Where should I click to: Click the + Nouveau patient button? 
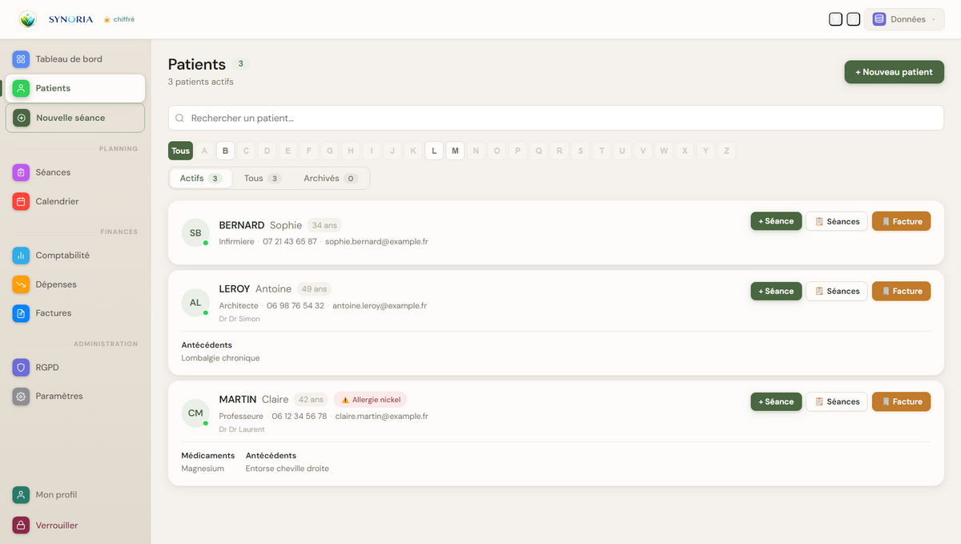tap(894, 72)
